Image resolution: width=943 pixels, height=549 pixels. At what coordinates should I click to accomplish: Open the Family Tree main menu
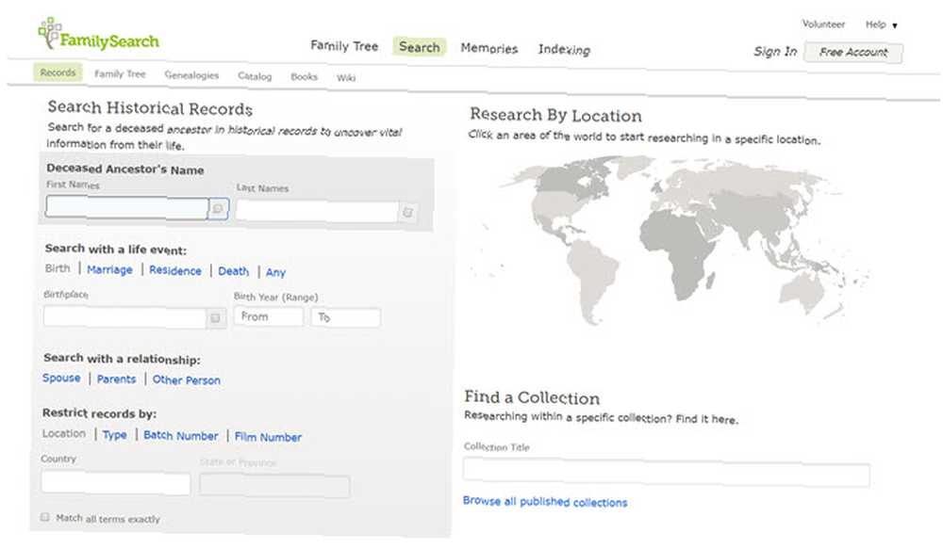click(x=344, y=45)
